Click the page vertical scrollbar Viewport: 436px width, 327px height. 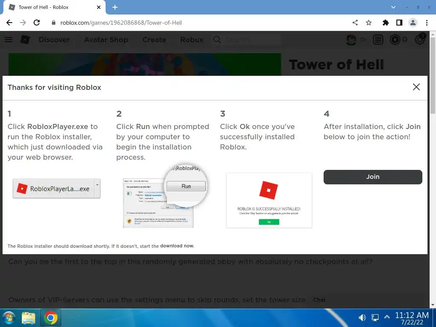tap(433, 75)
